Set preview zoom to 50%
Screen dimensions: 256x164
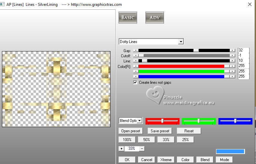click(x=146, y=139)
